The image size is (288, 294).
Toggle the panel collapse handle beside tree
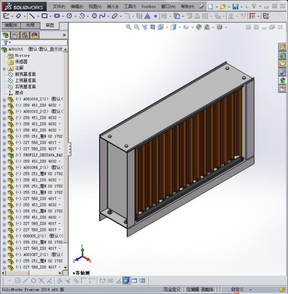69,149
